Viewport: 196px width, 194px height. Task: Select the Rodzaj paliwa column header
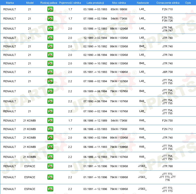pos(49,3)
